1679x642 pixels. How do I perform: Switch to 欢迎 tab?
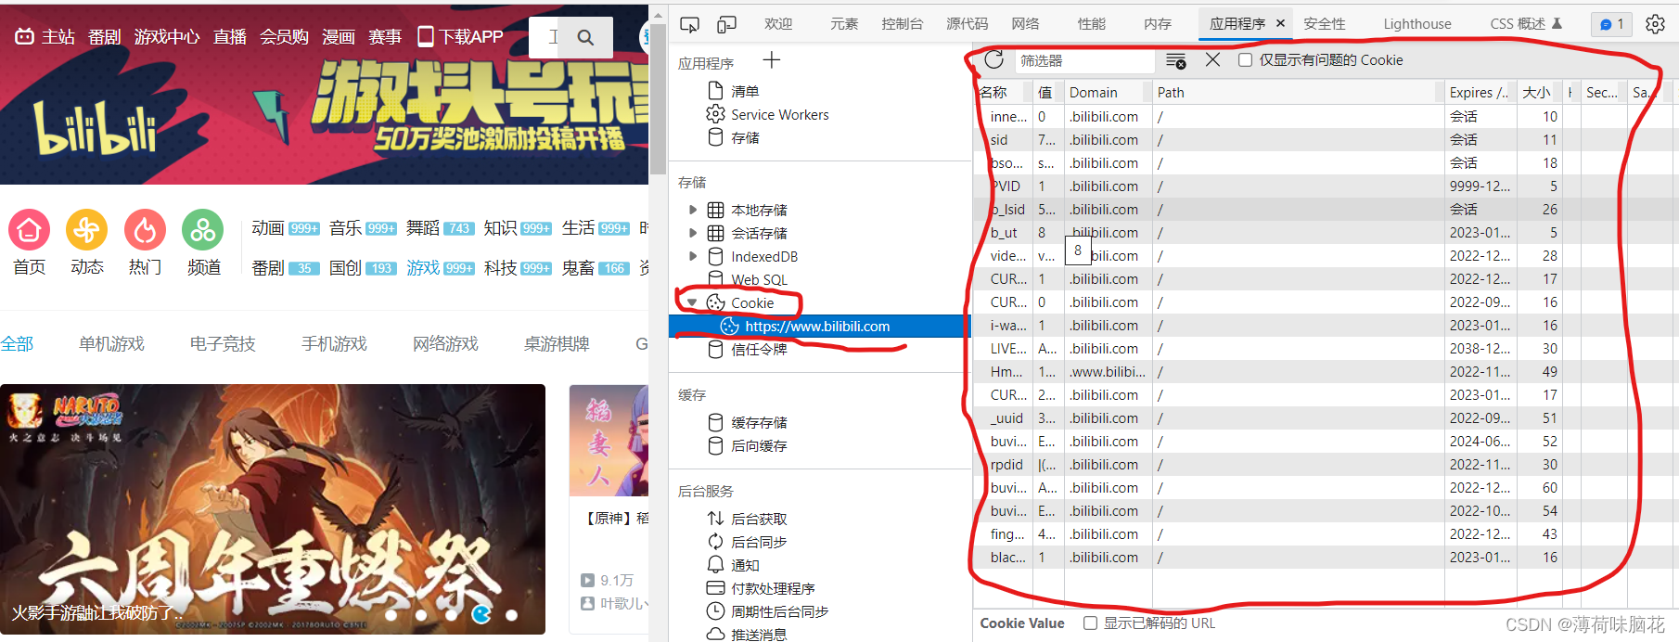click(778, 24)
